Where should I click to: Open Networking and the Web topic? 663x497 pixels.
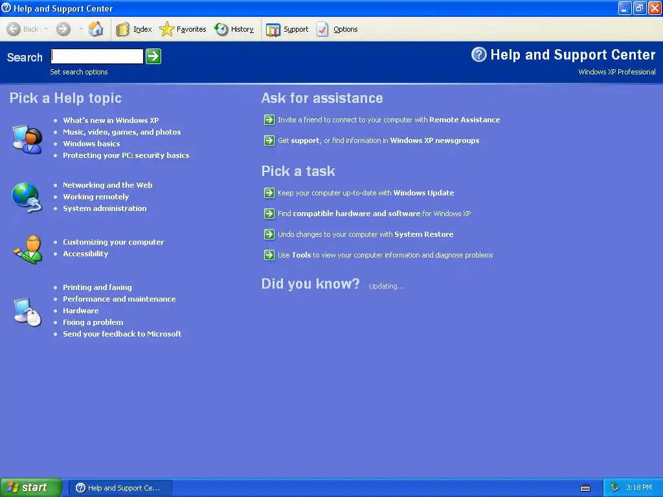(x=108, y=185)
